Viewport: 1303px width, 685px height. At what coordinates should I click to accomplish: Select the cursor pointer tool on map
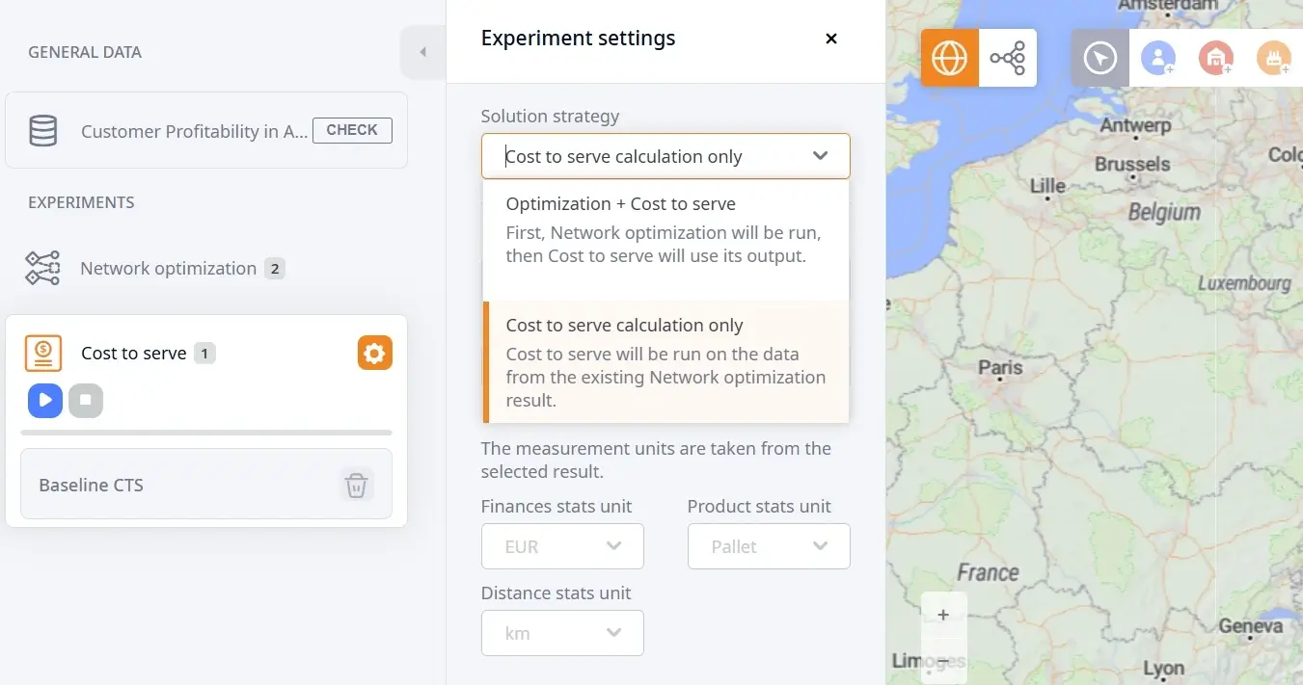[x=1100, y=58]
